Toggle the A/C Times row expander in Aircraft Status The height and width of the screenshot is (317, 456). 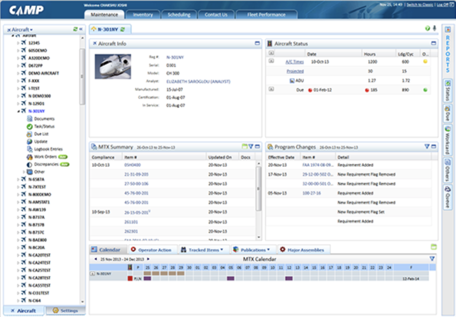coord(271,61)
